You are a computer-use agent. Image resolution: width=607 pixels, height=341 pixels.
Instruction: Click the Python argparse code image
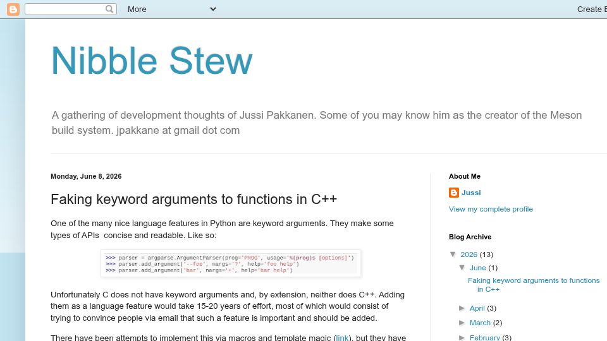point(231,264)
